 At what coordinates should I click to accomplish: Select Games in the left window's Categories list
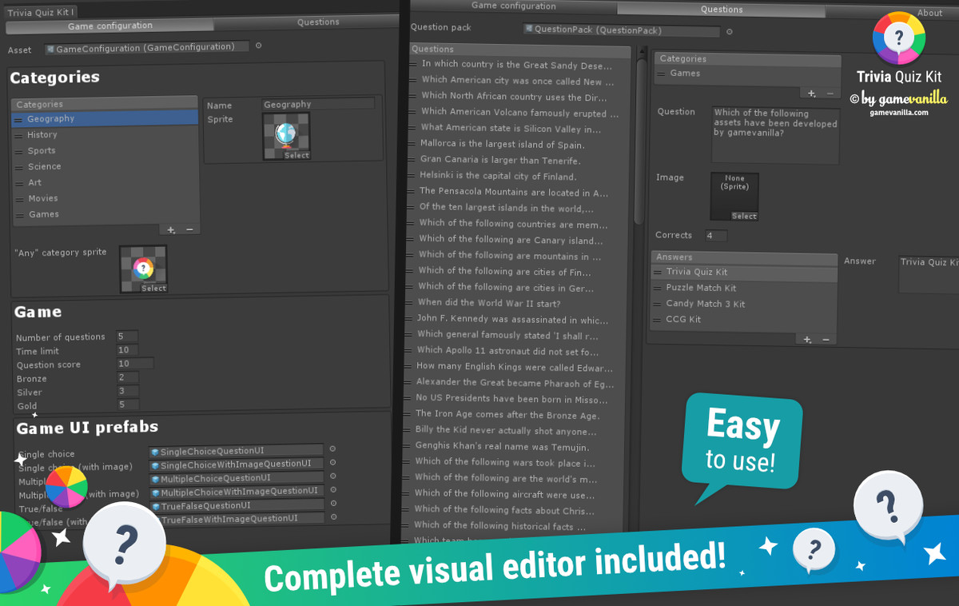point(105,215)
